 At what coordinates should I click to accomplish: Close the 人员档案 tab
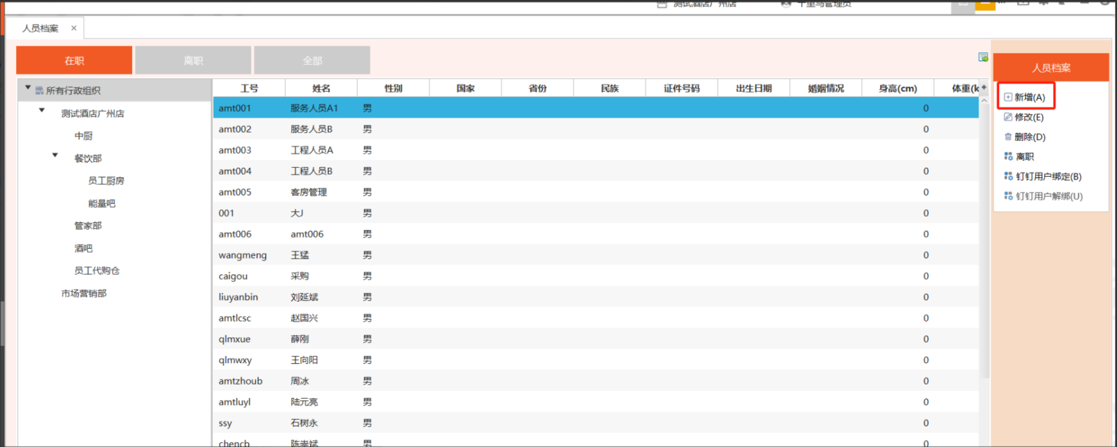pyautogui.click(x=73, y=28)
